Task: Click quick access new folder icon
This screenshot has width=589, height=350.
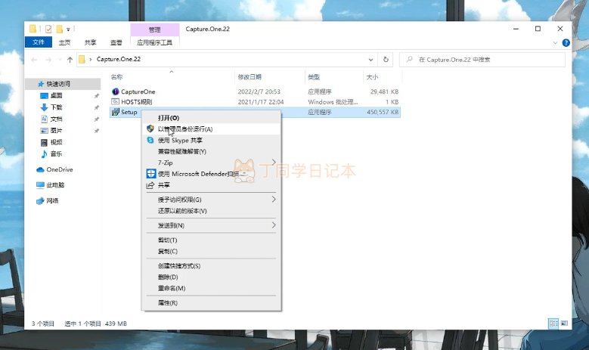Action: coord(59,29)
